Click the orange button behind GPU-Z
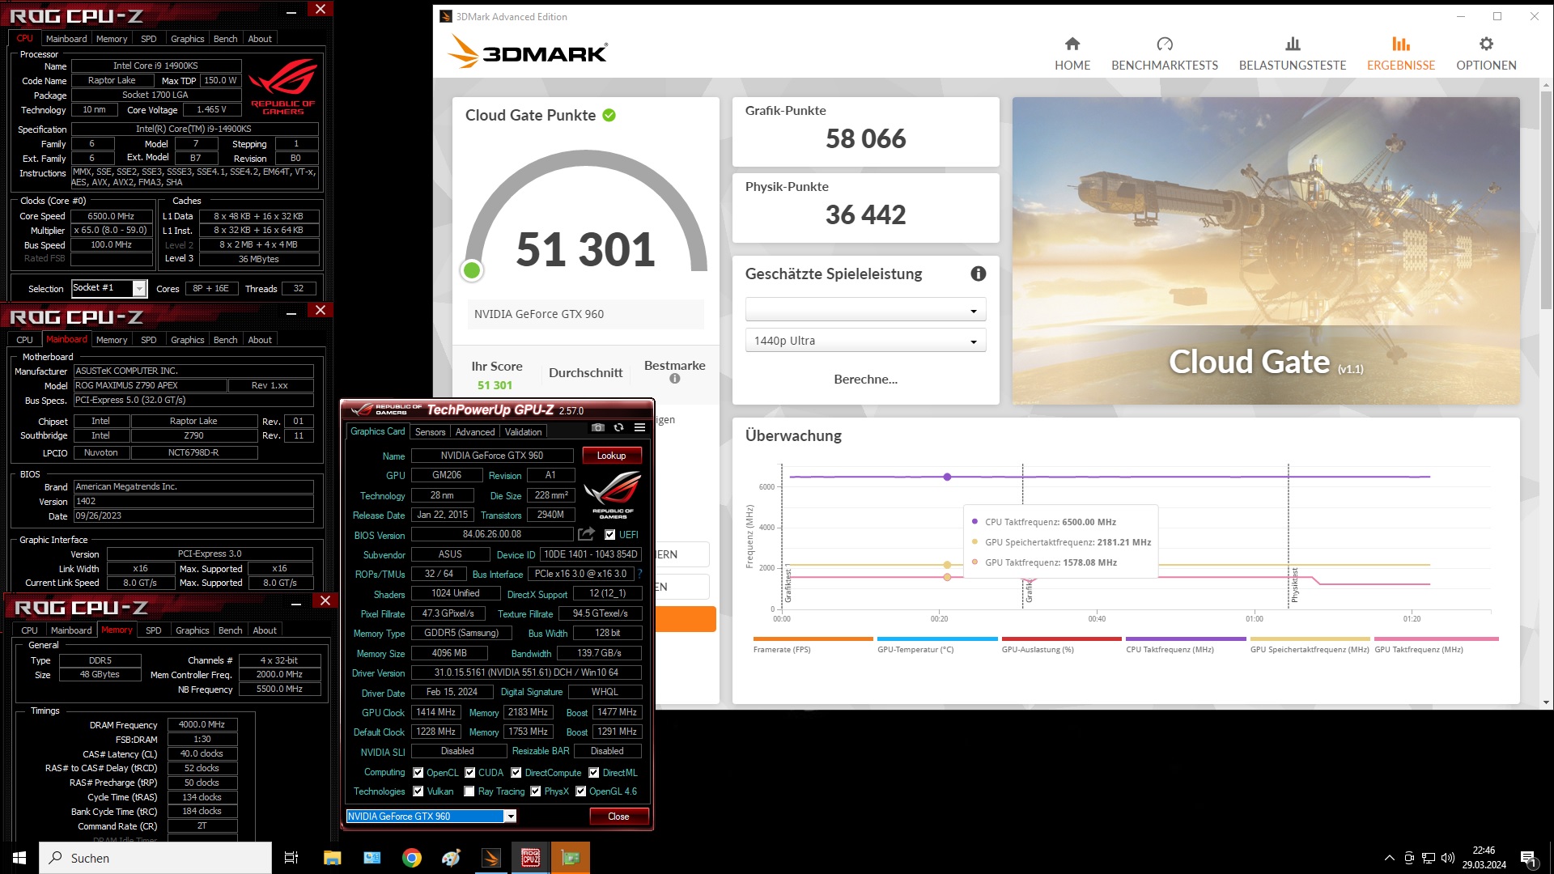 [x=685, y=619]
